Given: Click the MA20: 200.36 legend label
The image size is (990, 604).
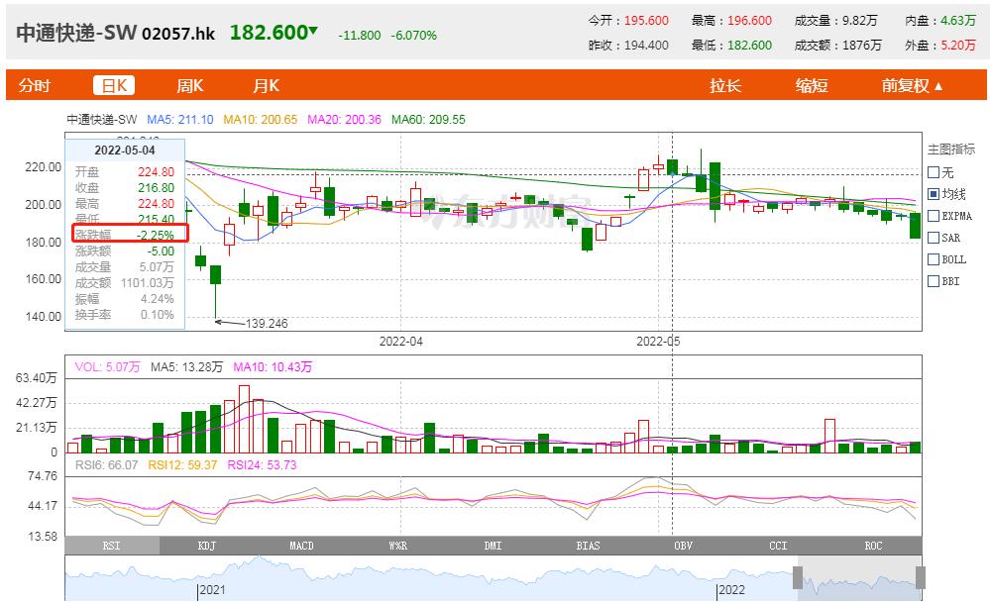Looking at the screenshot, I should tap(344, 119).
